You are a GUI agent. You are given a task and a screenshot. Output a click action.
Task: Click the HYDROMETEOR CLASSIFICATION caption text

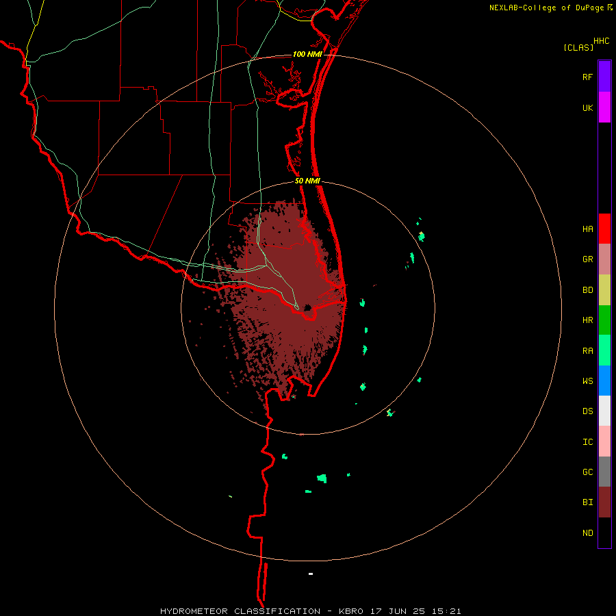coord(240,611)
